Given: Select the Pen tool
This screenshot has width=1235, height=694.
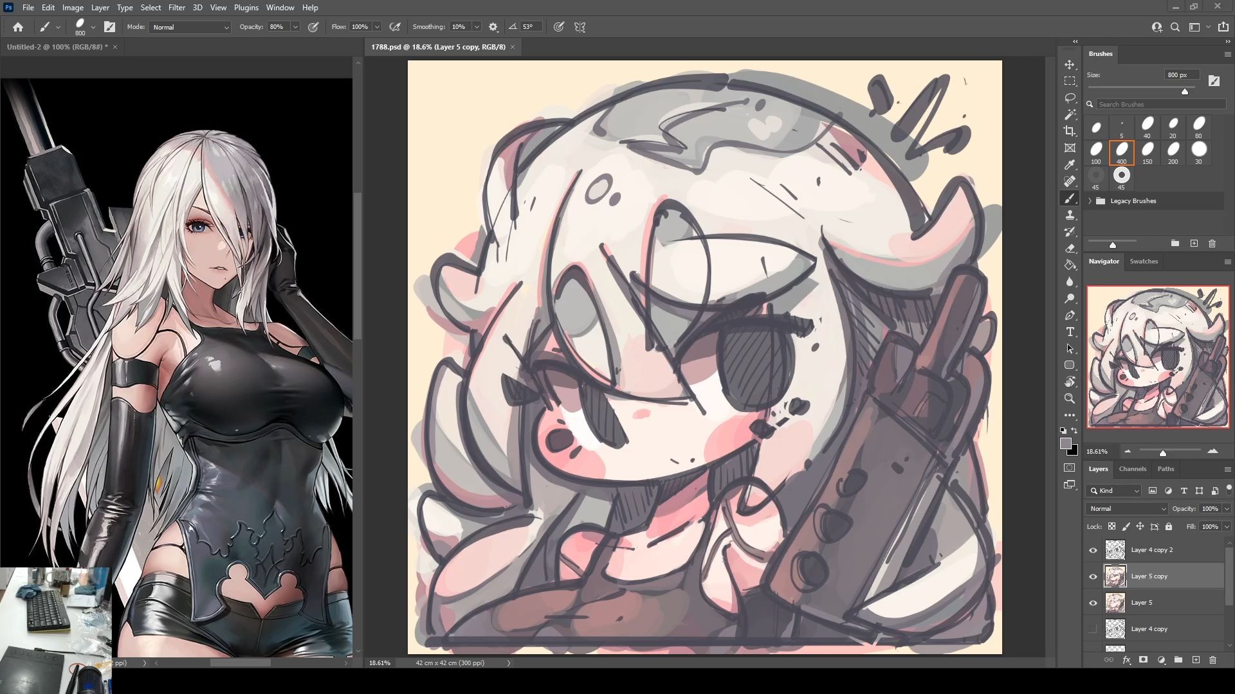Looking at the screenshot, I should point(1070,316).
